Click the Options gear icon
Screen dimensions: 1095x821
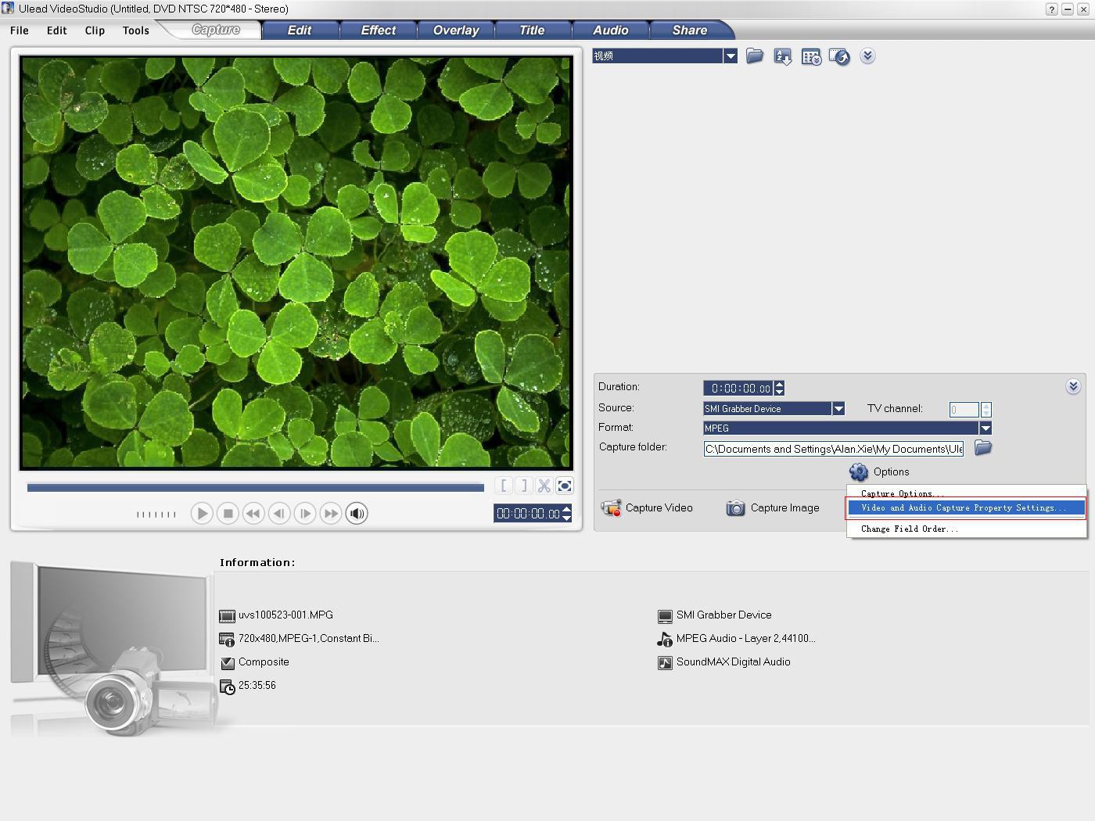click(859, 471)
